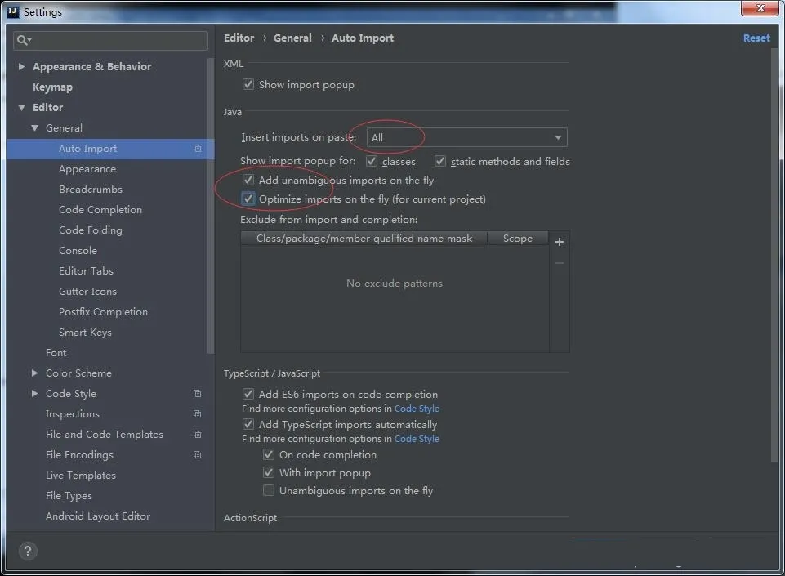Viewport: 785px width, 576px height.
Task: Click the Reset link
Action: [756, 38]
